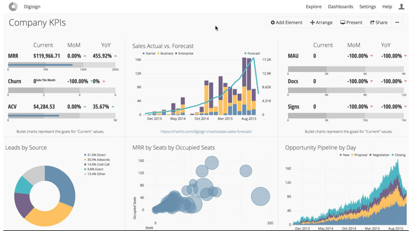Select the Arrange tool
The image size is (411, 231).
pos(322,23)
